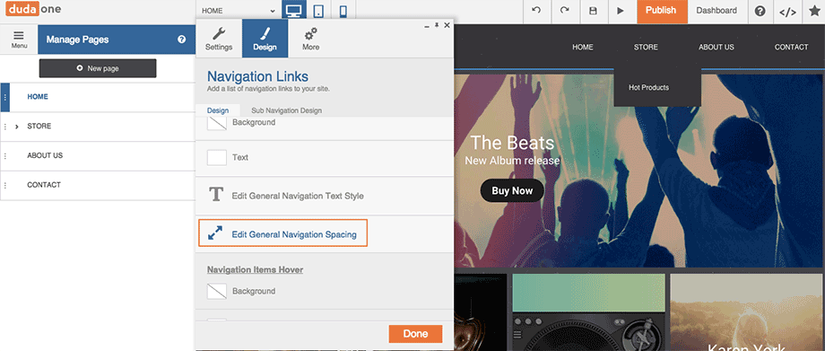Click Hot Products submenu item

tap(648, 87)
